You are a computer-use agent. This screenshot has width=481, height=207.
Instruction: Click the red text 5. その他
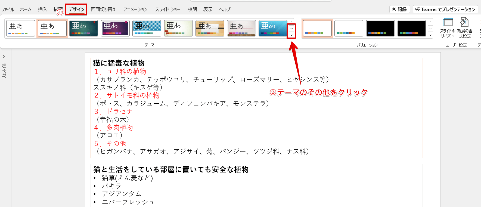pos(110,144)
